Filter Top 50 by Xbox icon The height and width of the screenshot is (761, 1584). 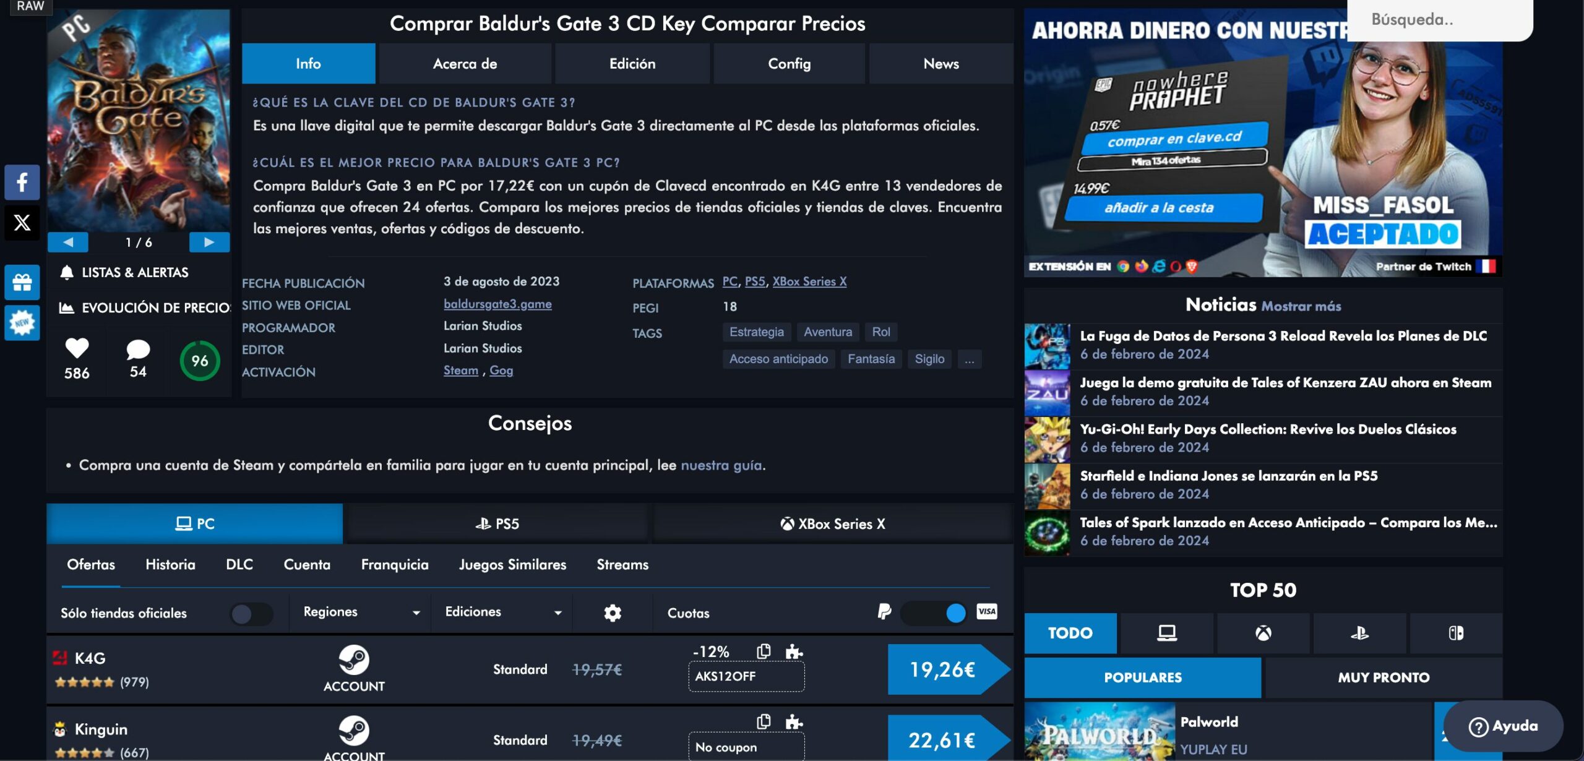tap(1263, 633)
